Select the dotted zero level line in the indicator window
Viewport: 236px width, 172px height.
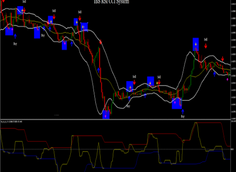tap(115, 149)
